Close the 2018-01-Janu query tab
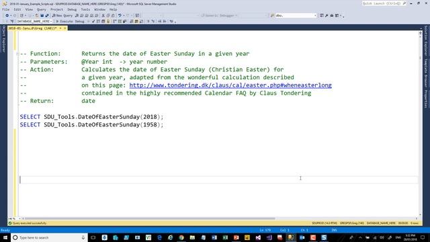Viewport: 430px width, 242px height. [x=65, y=28]
